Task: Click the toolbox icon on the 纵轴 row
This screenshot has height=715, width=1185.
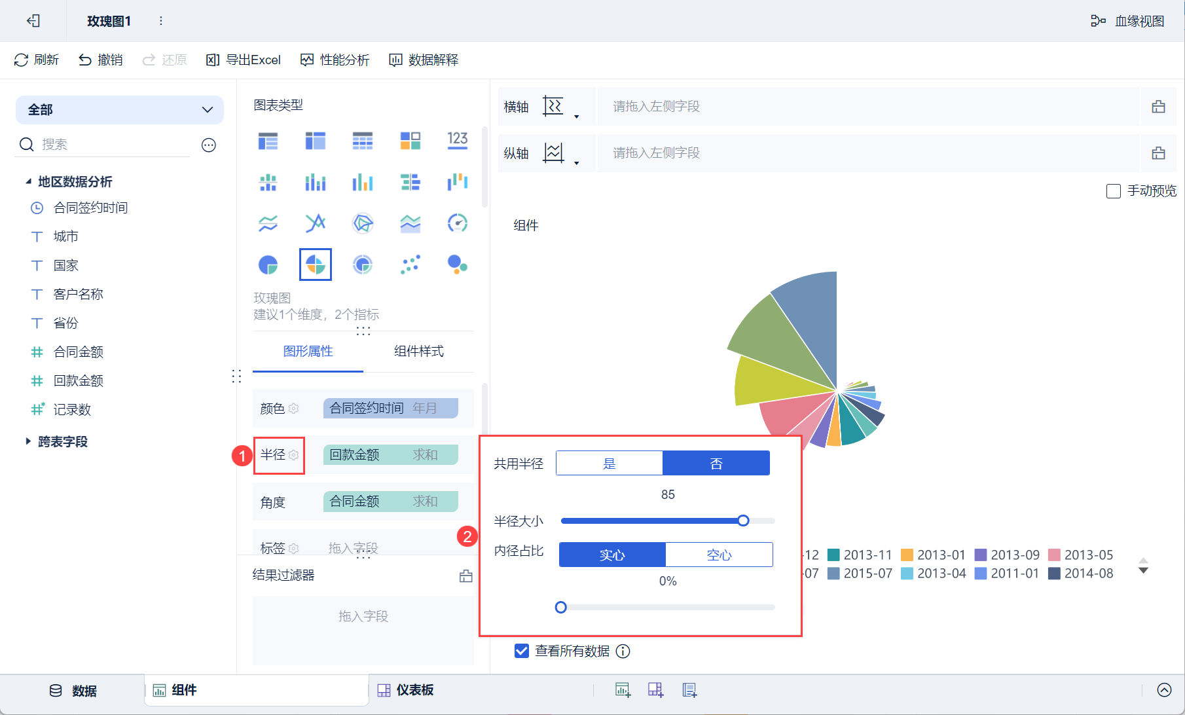Action: (x=1158, y=153)
